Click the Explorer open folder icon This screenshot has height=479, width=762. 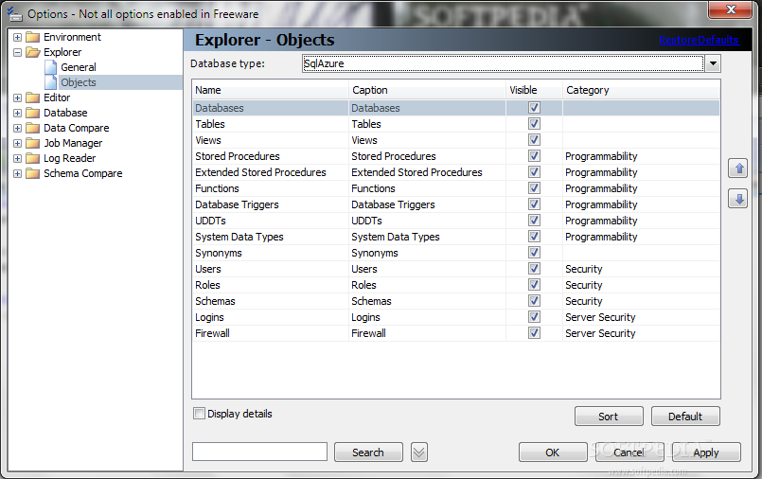[32, 52]
